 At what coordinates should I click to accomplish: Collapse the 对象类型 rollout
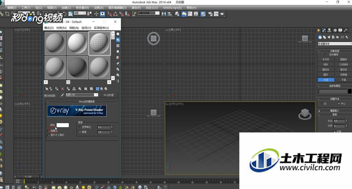(x=335, y=51)
